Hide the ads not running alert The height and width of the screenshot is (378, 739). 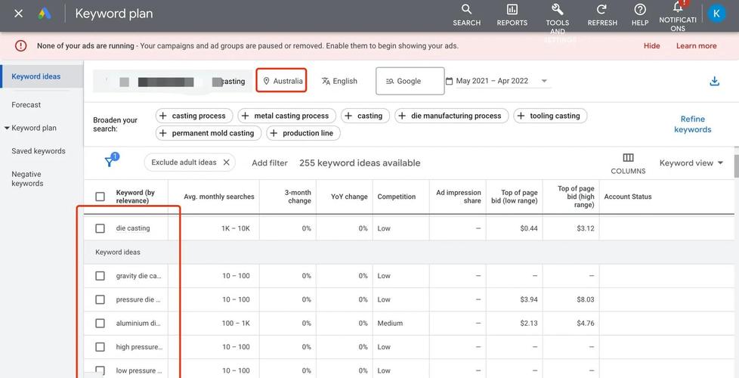tap(652, 45)
